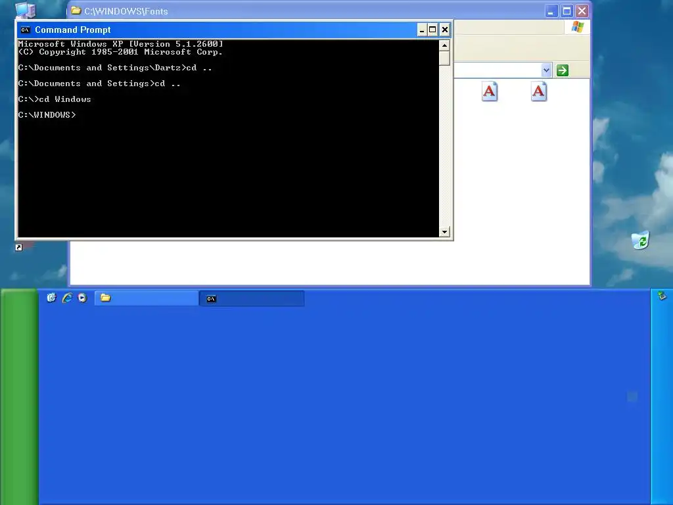
Task: Select the left font file icon in Fonts
Action: pos(489,91)
